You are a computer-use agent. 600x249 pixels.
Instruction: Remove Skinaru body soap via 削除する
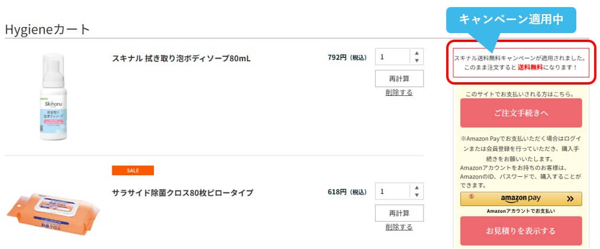(399, 92)
